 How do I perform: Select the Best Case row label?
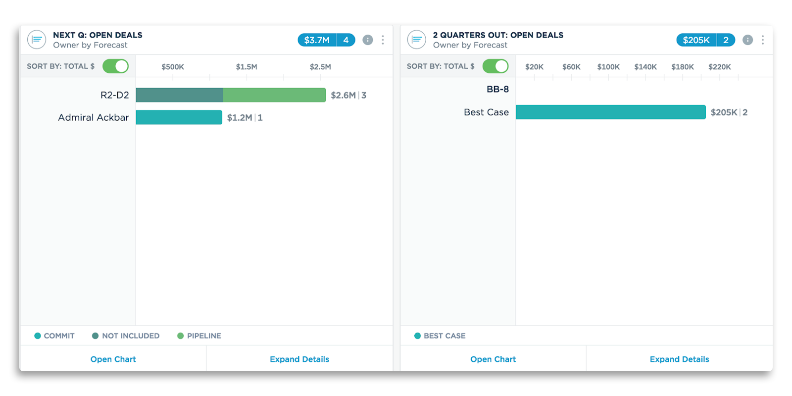[x=486, y=112]
